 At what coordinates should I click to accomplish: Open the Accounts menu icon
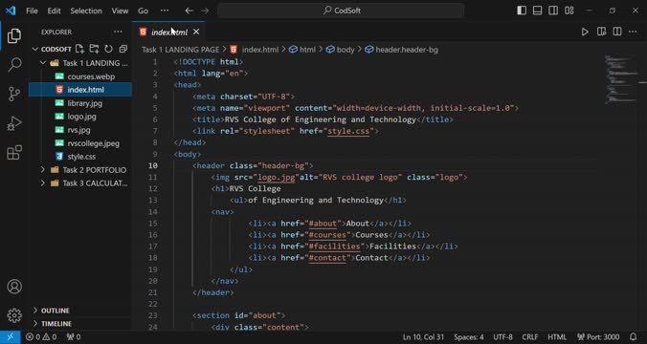tap(14, 287)
